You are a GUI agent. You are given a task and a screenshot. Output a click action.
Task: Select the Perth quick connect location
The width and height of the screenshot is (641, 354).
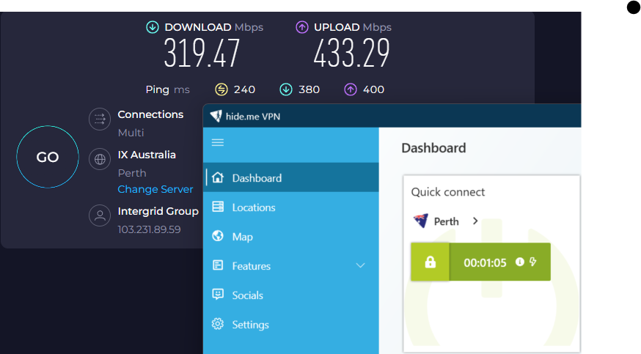446,221
